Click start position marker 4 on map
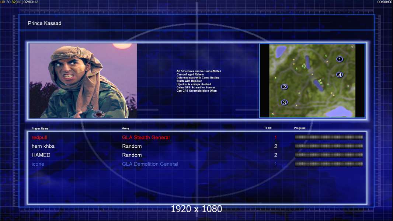393x221 pixels. coord(340,74)
